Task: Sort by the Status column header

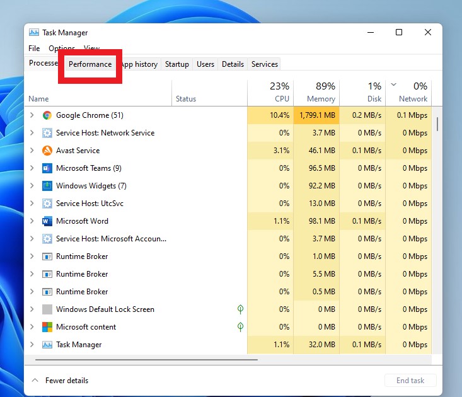Action: (x=209, y=93)
